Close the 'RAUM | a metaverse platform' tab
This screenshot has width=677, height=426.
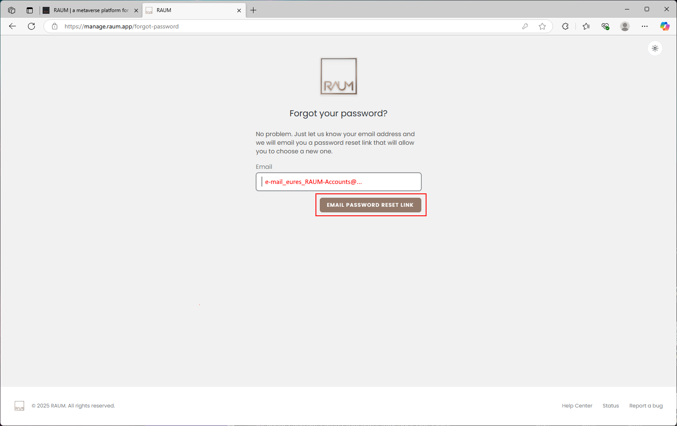pyautogui.click(x=136, y=10)
